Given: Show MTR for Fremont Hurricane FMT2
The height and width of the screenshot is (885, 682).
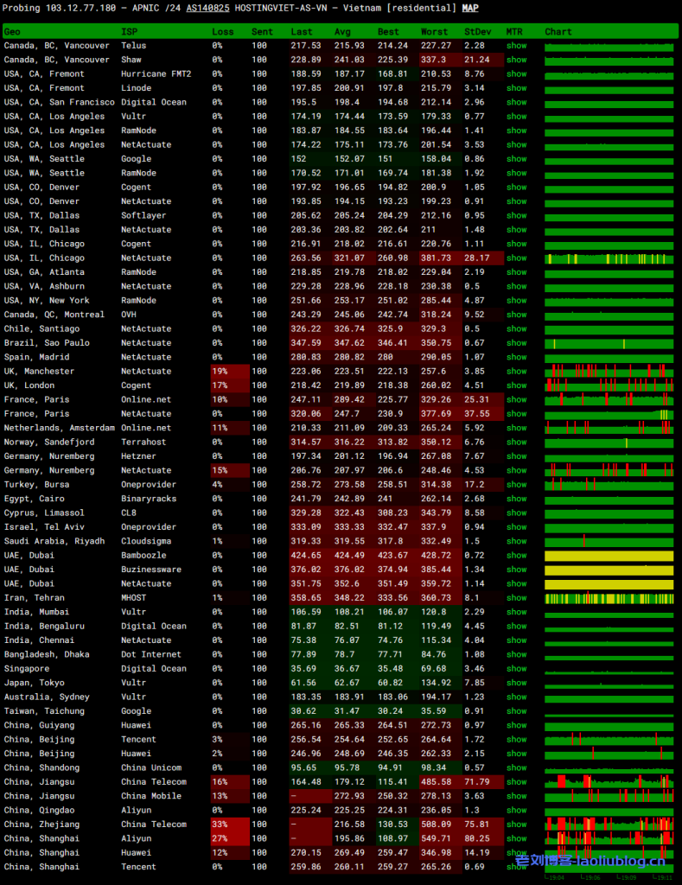Looking at the screenshot, I should tap(516, 74).
